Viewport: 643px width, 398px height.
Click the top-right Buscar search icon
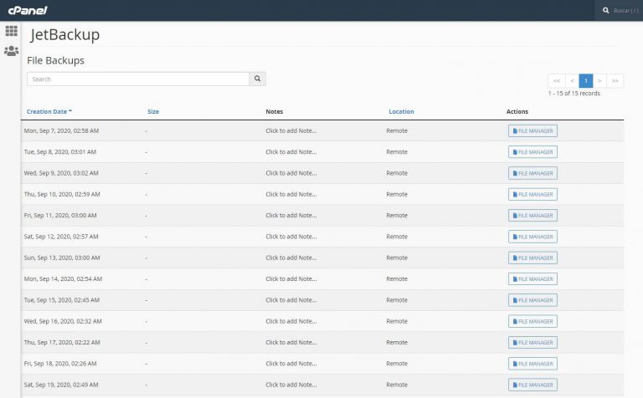tap(606, 11)
